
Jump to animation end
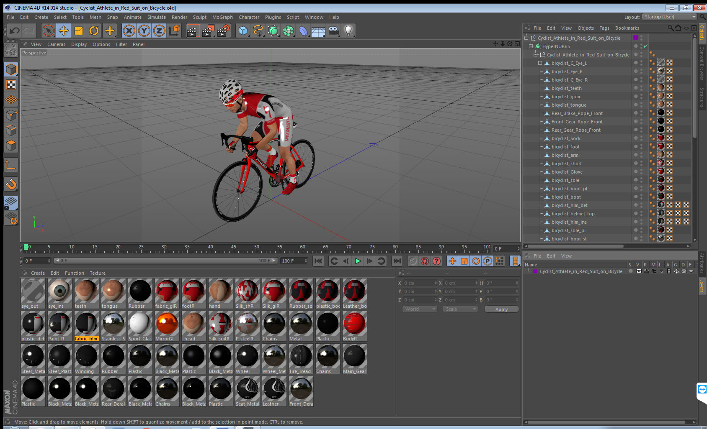[397, 261]
